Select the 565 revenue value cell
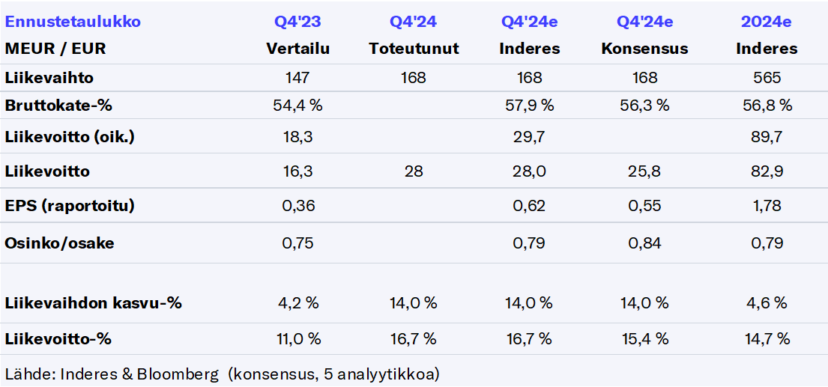The height and width of the screenshot is (387, 828). coord(767,77)
